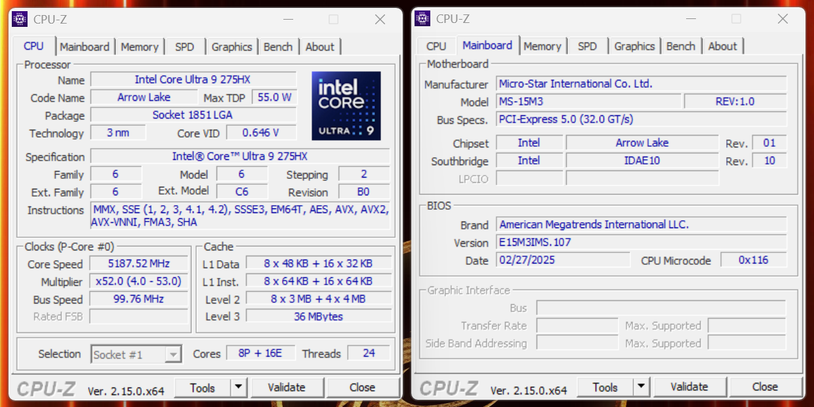Click the Bus Specs value 'PCI-Express 5.0 (32.0 GT/s)'
Viewport: 814px width, 407px height.
point(641,119)
